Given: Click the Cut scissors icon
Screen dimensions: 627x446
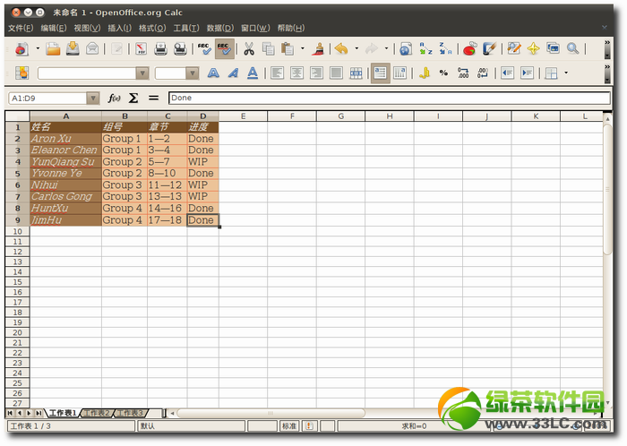Looking at the screenshot, I should [249, 48].
